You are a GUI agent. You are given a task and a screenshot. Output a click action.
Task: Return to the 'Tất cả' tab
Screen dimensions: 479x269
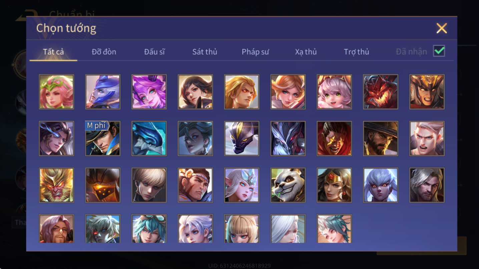(53, 52)
